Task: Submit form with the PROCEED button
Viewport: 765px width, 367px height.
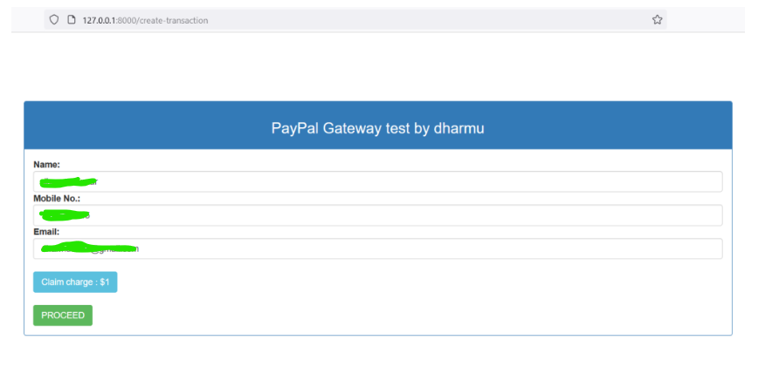Action: point(63,316)
